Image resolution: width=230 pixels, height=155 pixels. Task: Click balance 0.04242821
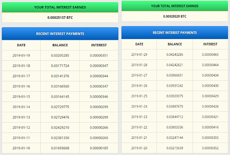175,65
